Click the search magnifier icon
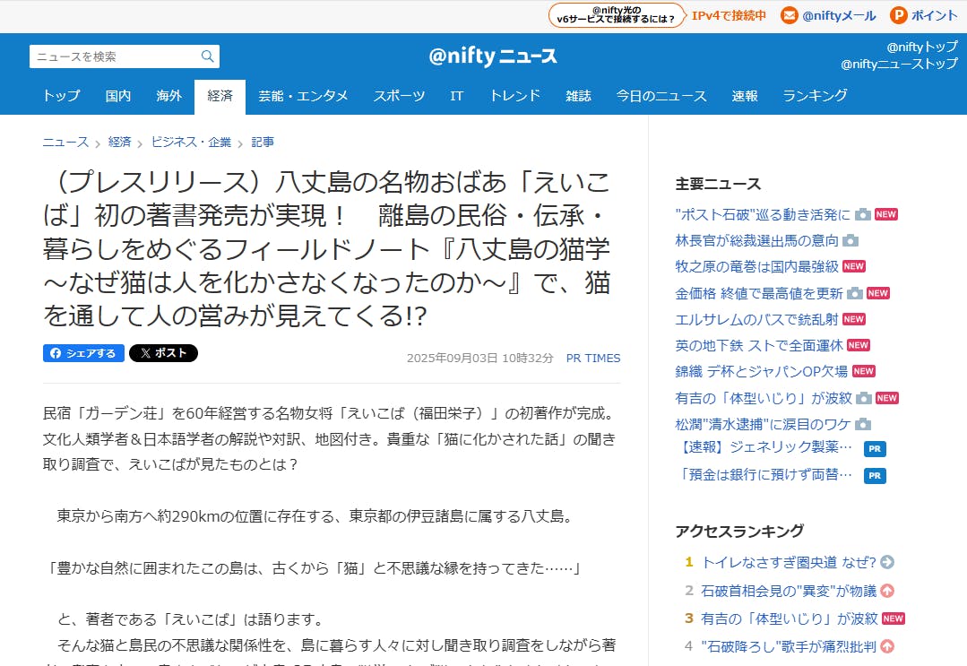This screenshot has height=666, width=967. point(207,56)
